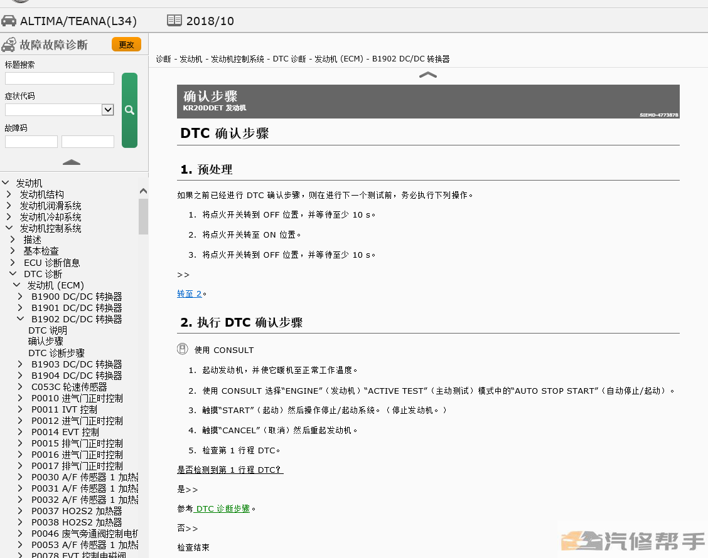
Task: Open DTC 诊断步骤 in the tree
Action: coord(56,353)
